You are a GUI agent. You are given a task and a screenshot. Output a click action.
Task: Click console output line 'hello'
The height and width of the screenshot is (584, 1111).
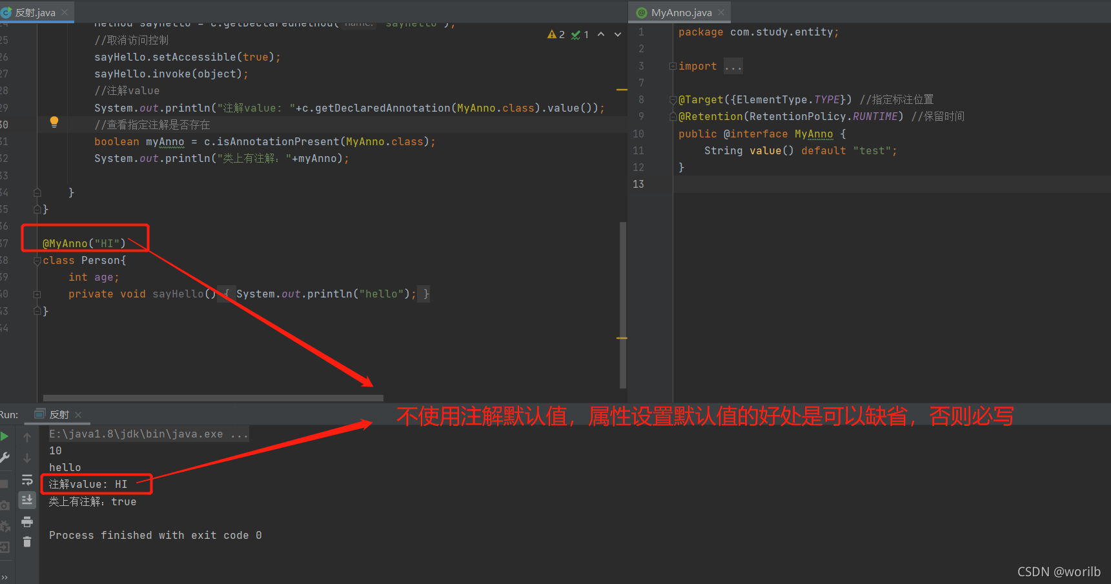(65, 467)
